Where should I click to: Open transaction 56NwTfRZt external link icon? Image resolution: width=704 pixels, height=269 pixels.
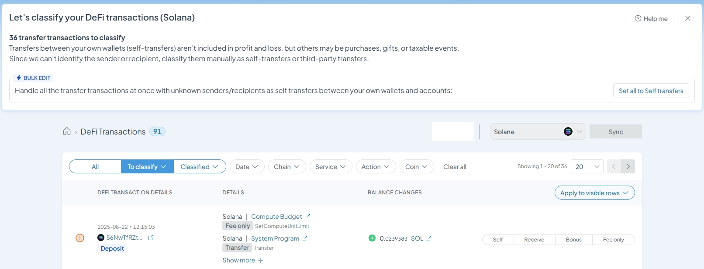(x=151, y=238)
